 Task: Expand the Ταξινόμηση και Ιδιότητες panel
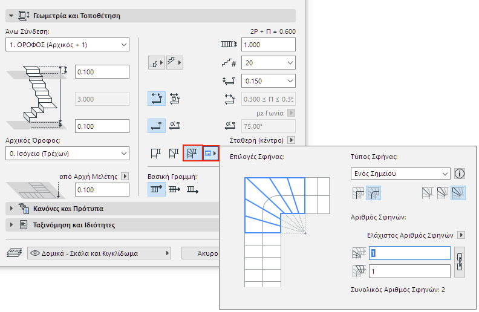(x=11, y=225)
